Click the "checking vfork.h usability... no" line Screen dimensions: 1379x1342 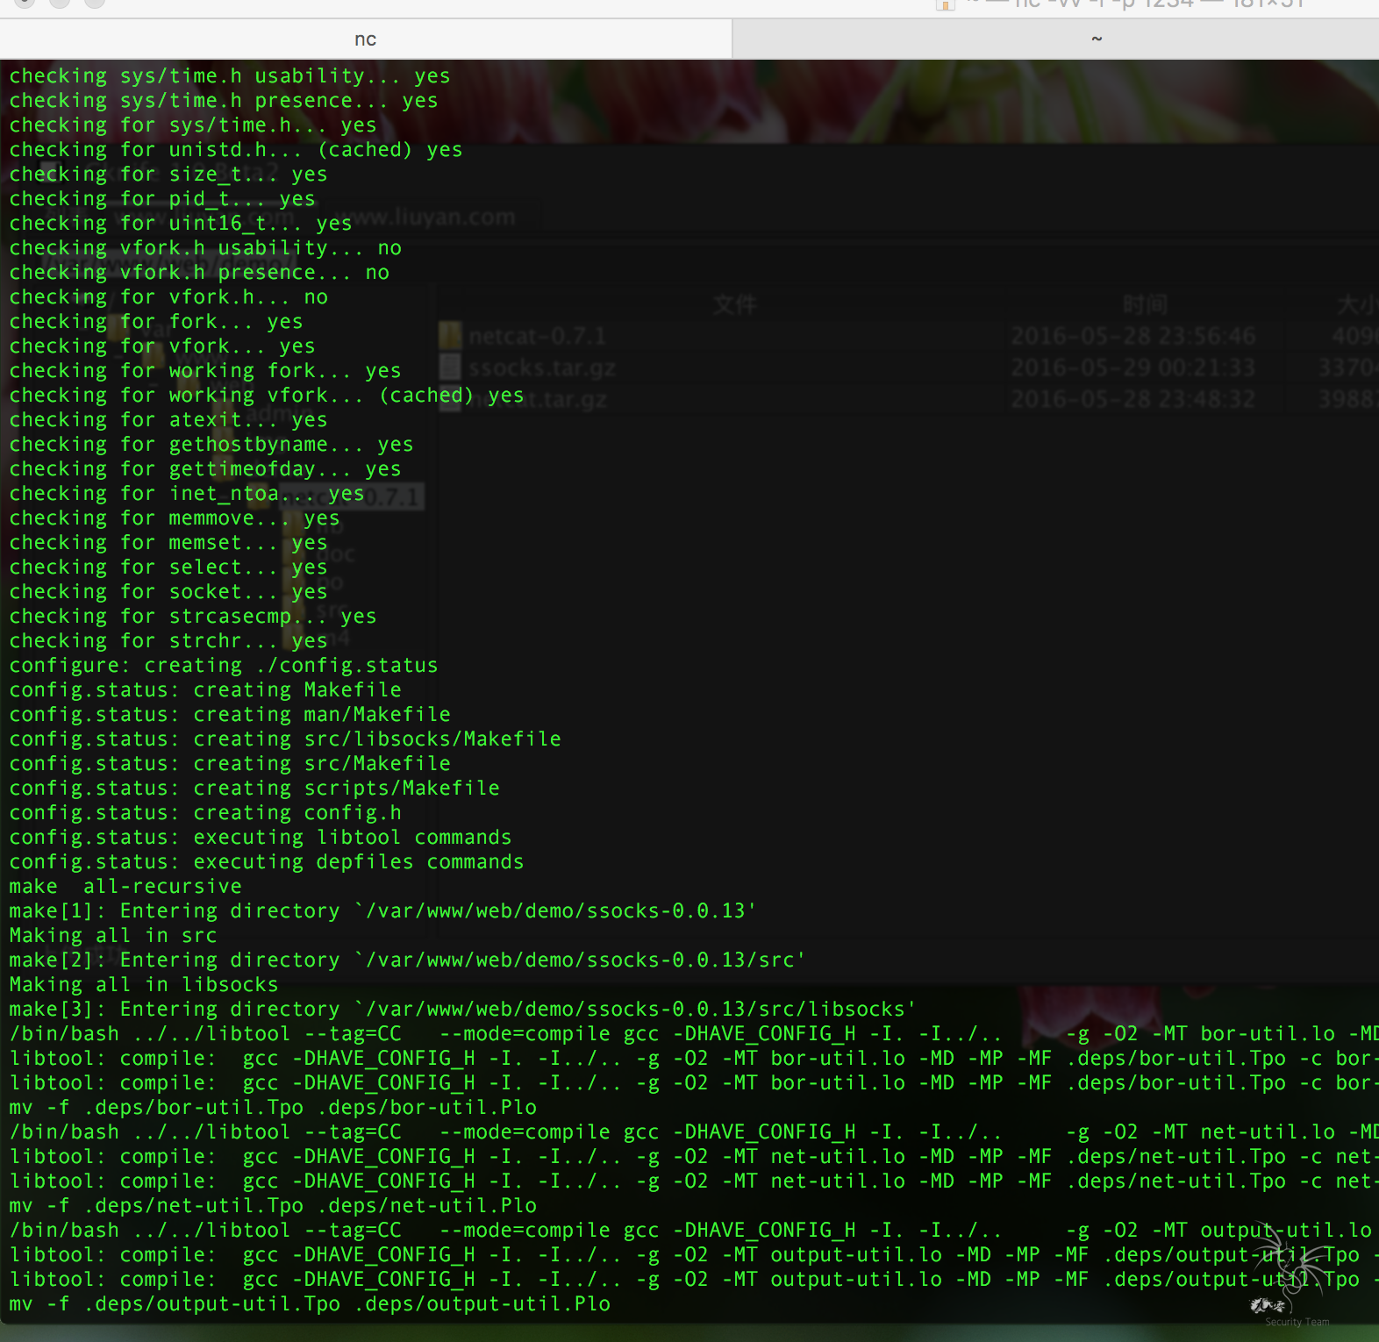pyautogui.click(x=205, y=248)
